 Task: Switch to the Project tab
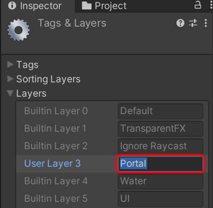coord(104,6)
